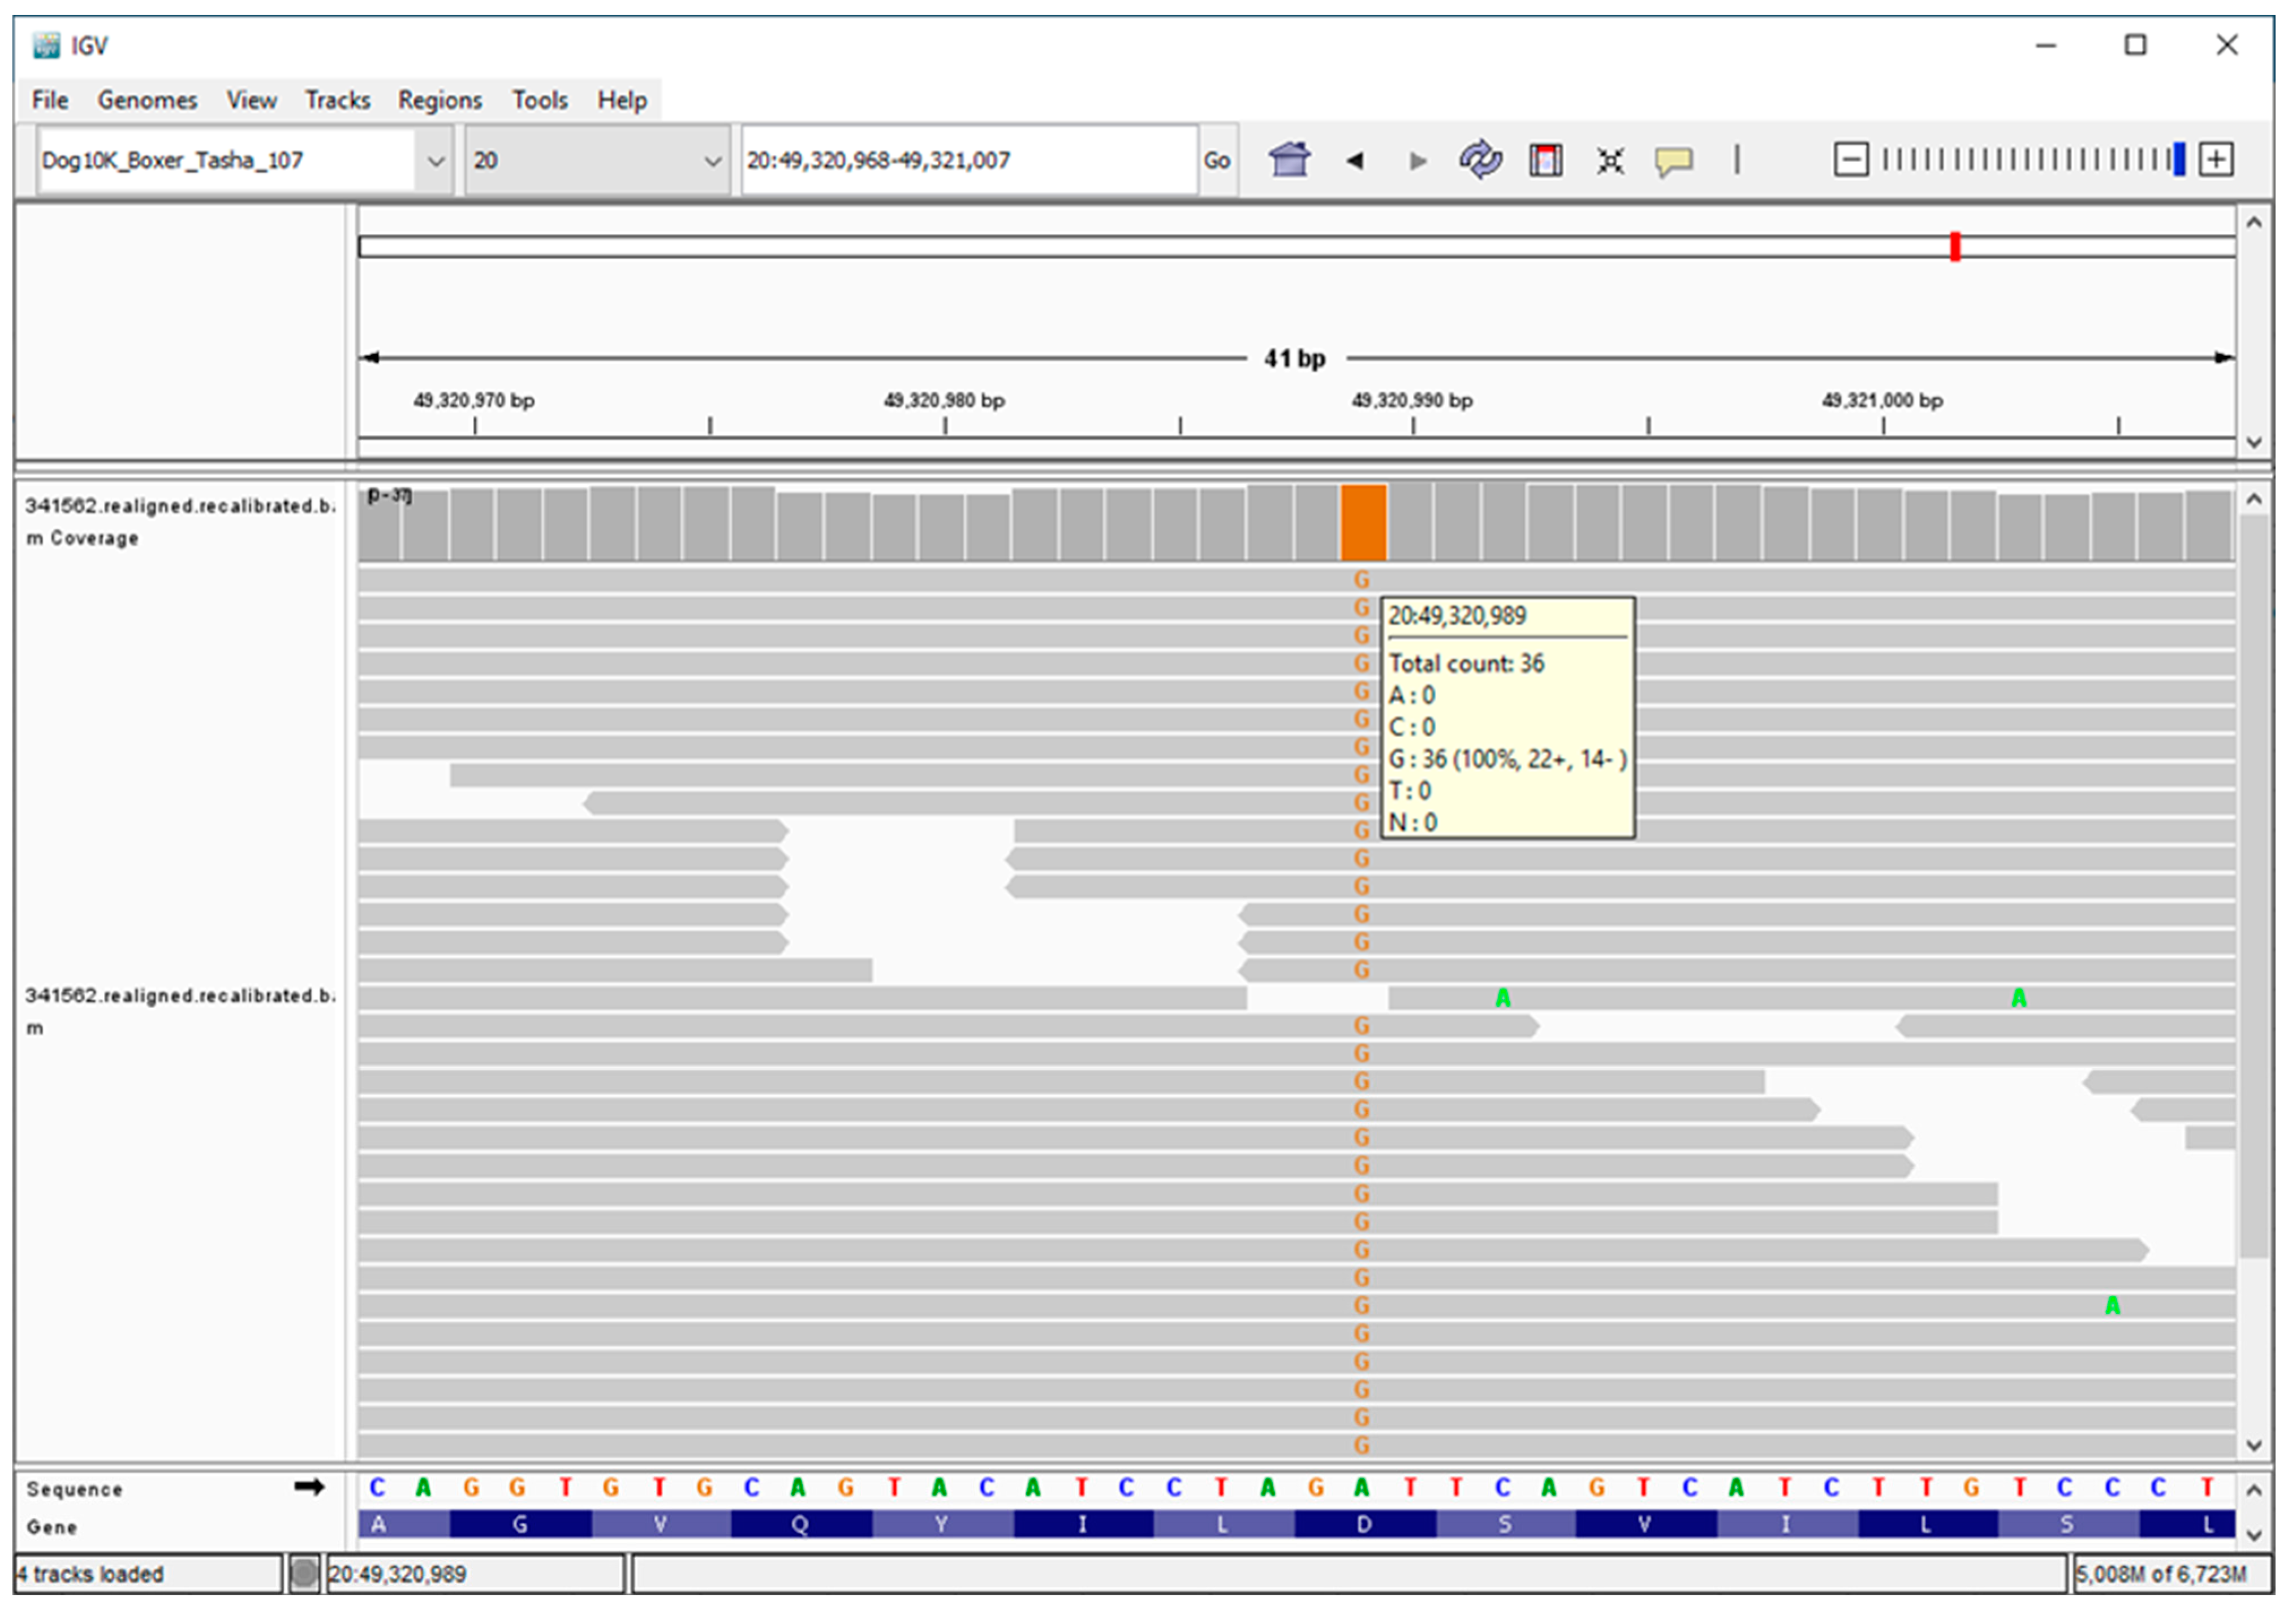This screenshot has height=1611, width=2296.
Task: Click the refresh view icon
Action: pos(1480,160)
